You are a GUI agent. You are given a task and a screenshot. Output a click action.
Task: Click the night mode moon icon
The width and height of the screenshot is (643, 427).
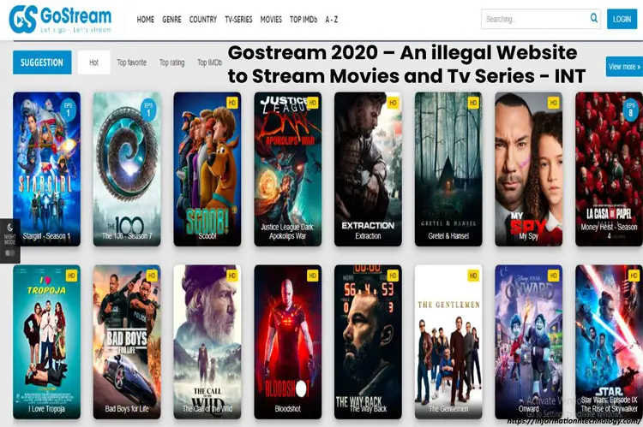pos(9,228)
